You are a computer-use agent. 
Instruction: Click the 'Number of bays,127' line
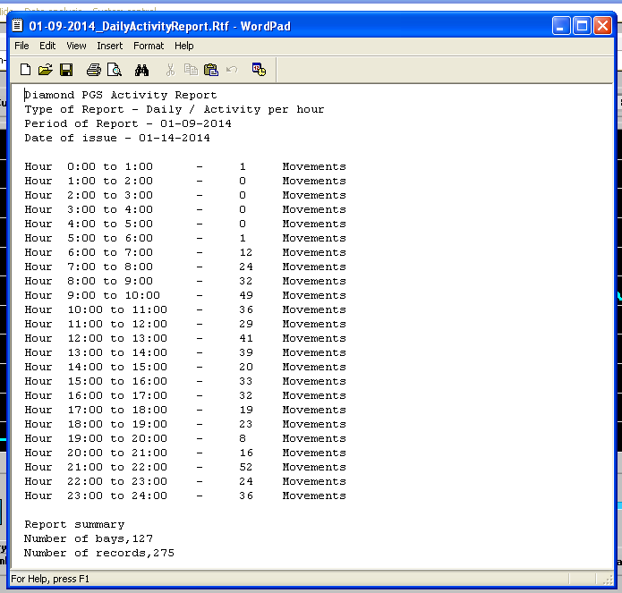pos(89,538)
